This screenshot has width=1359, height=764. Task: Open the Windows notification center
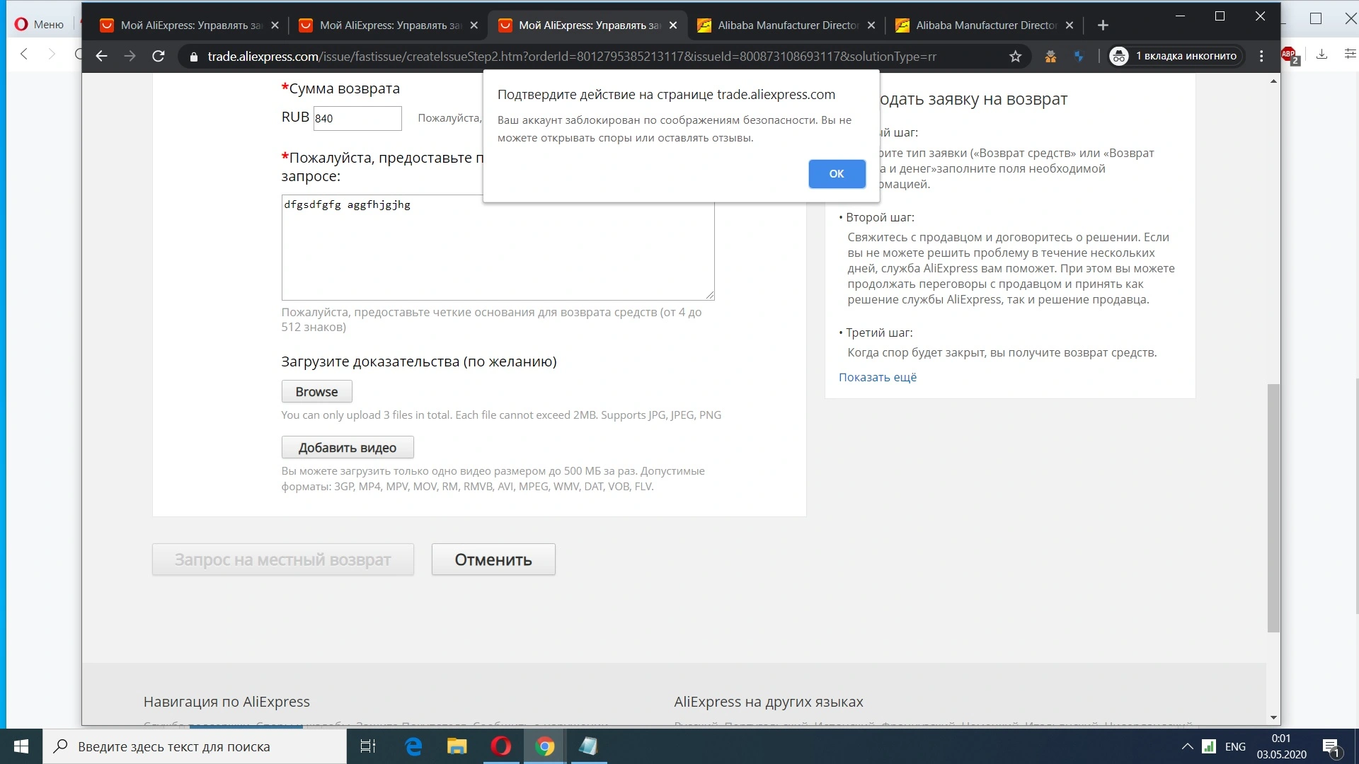pyautogui.click(x=1331, y=746)
